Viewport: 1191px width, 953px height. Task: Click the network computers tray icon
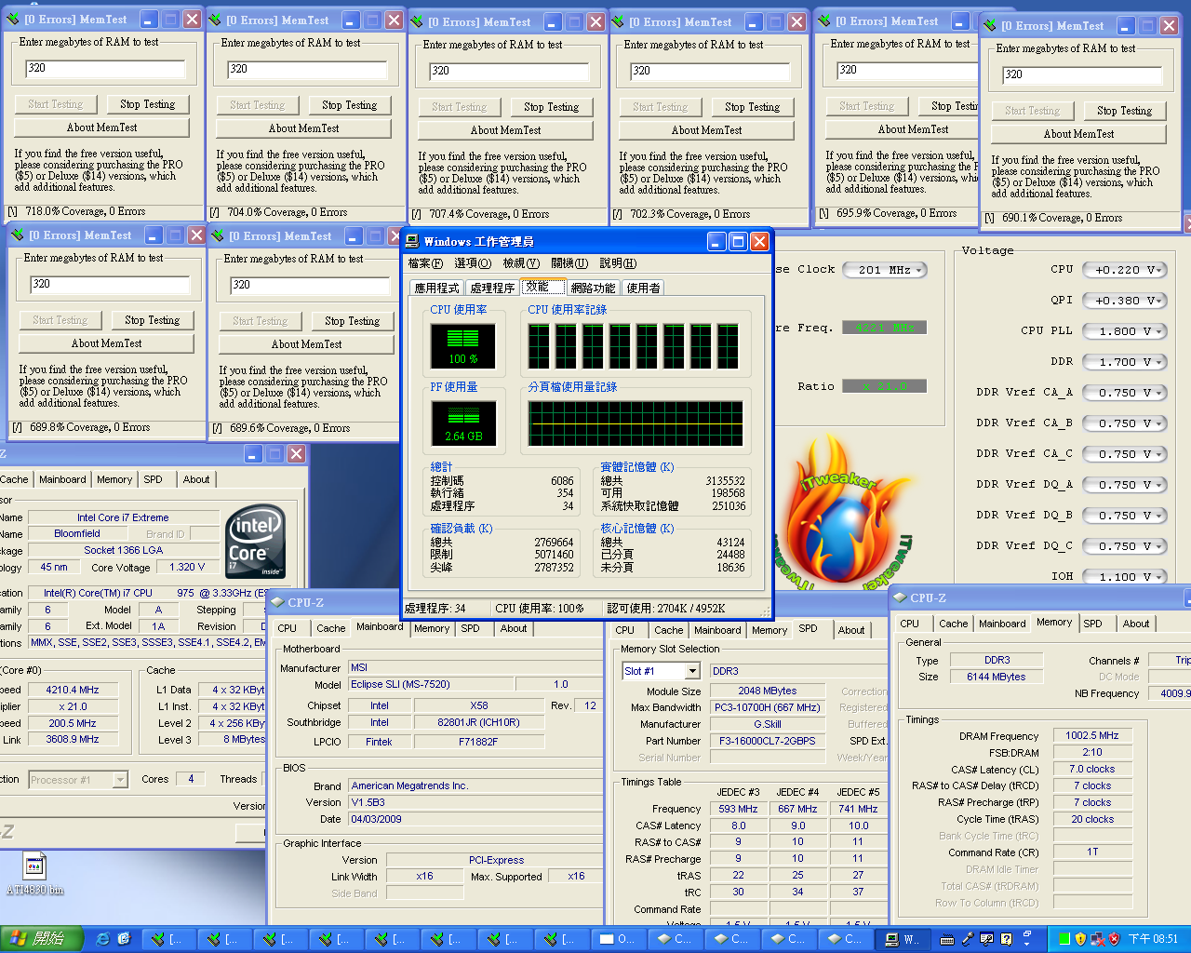click(x=1097, y=939)
